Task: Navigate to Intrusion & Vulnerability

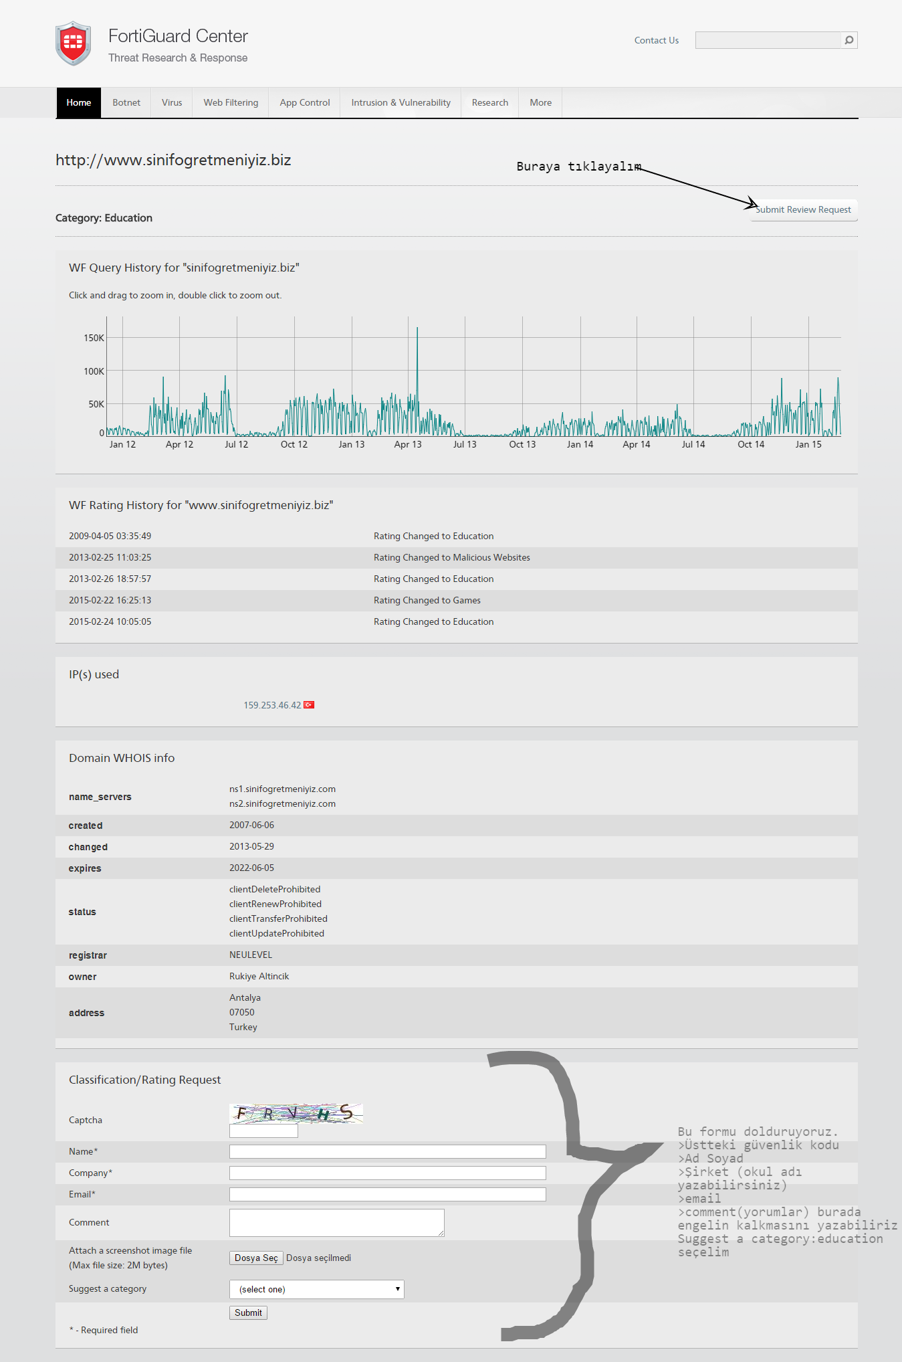Action: click(x=401, y=102)
